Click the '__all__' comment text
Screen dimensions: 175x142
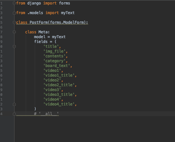point(49,114)
